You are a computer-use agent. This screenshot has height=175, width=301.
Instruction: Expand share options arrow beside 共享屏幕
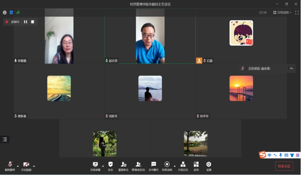pos(103,166)
